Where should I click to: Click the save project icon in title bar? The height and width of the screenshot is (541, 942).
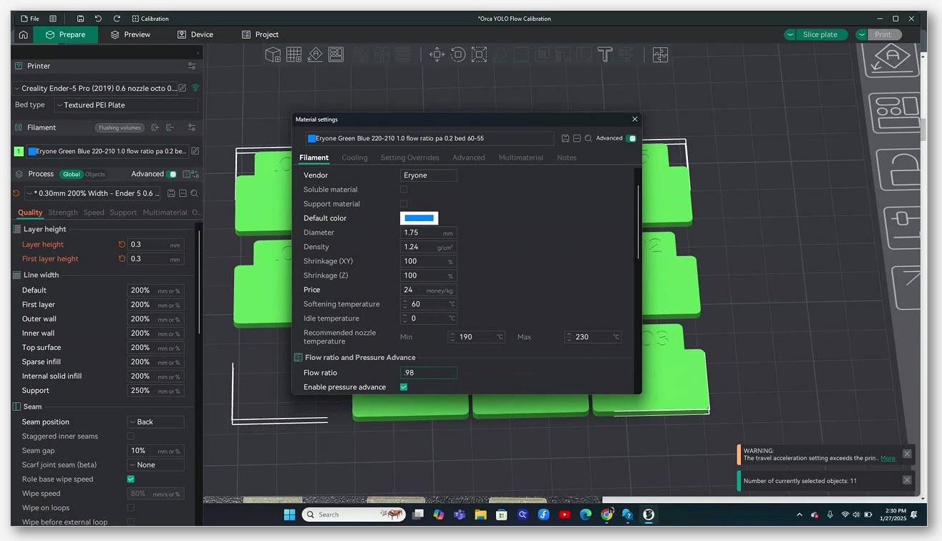(80, 19)
